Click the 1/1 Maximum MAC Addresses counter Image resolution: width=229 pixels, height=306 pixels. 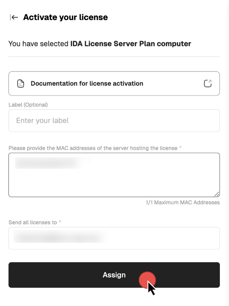pyautogui.click(x=182, y=203)
